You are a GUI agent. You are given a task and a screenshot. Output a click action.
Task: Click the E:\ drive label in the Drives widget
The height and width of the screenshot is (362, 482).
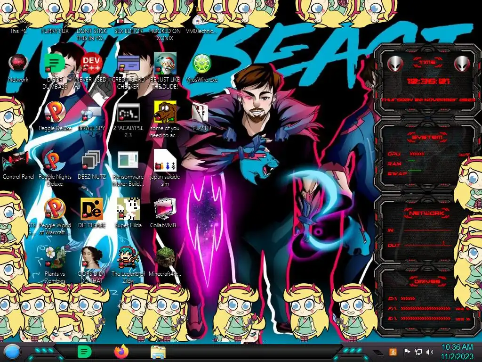point(393,319)
